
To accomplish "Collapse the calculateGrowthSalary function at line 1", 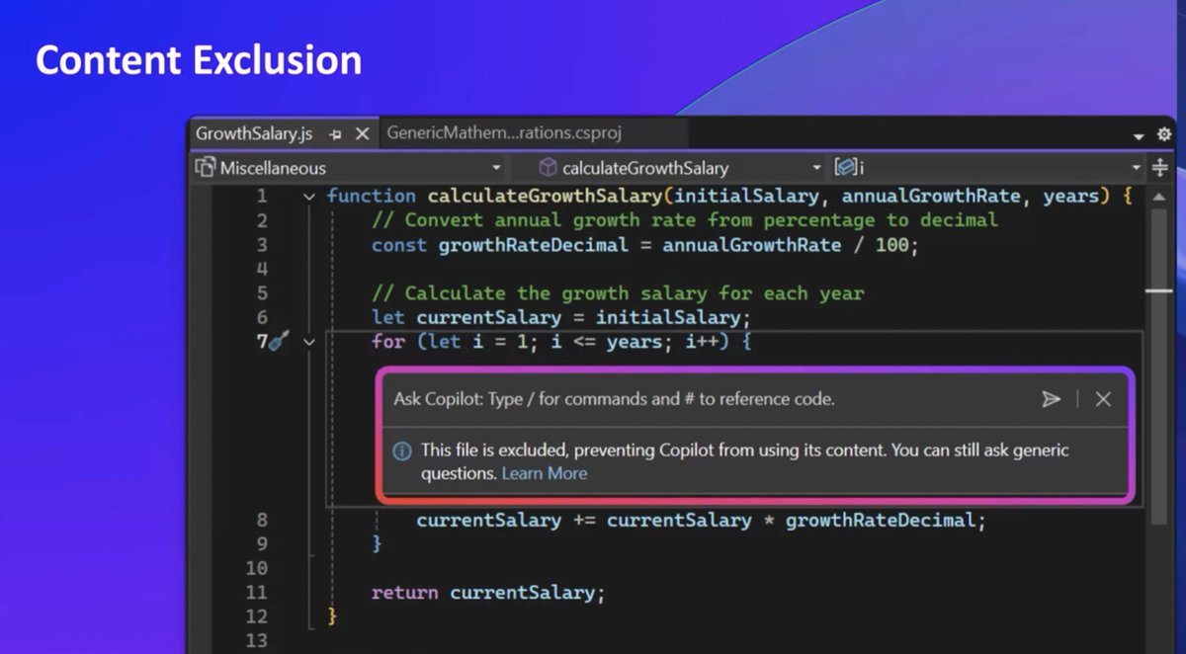I will click(309, 197).
